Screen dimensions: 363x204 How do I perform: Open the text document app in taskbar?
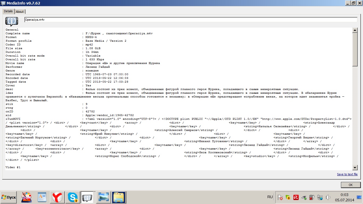(x=42, y=197)
